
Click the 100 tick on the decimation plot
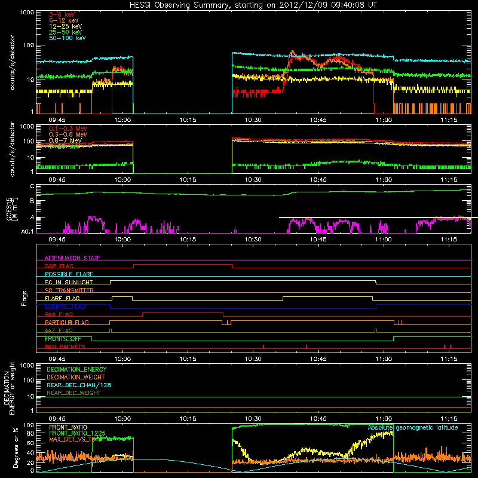tap(29, 380)
